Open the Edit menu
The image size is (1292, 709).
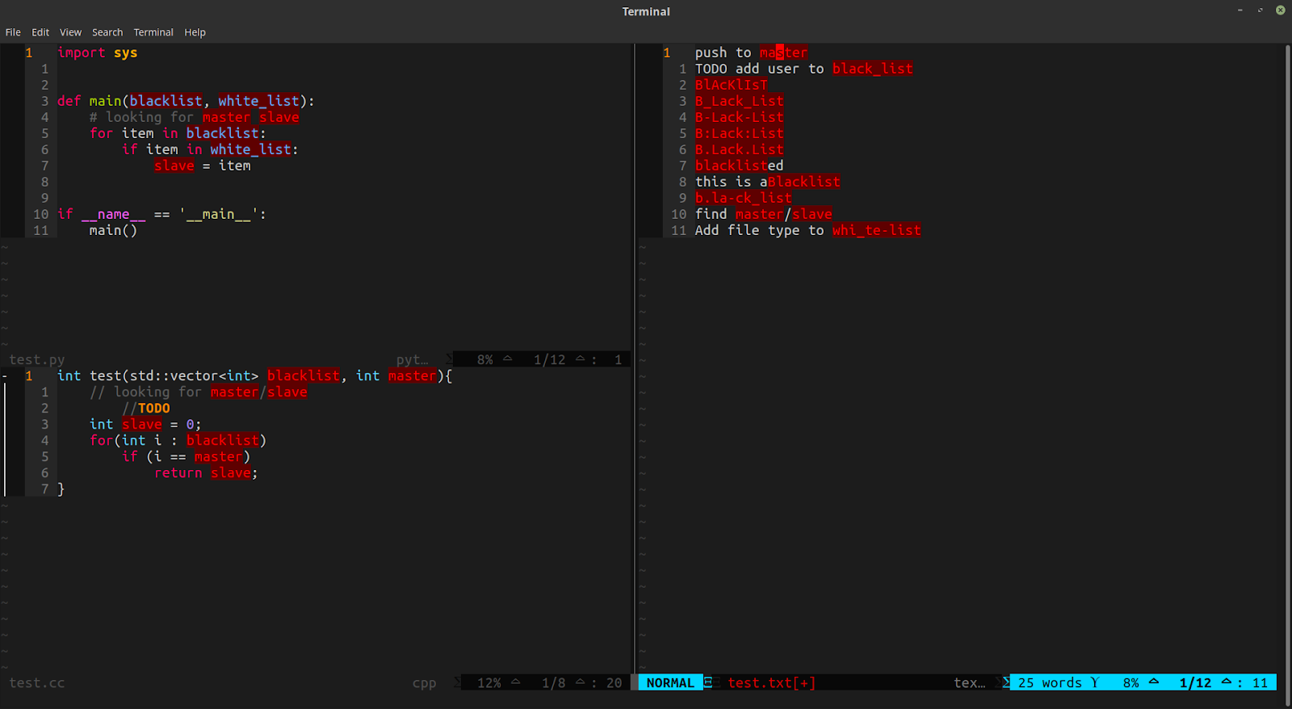coord(40,32)
